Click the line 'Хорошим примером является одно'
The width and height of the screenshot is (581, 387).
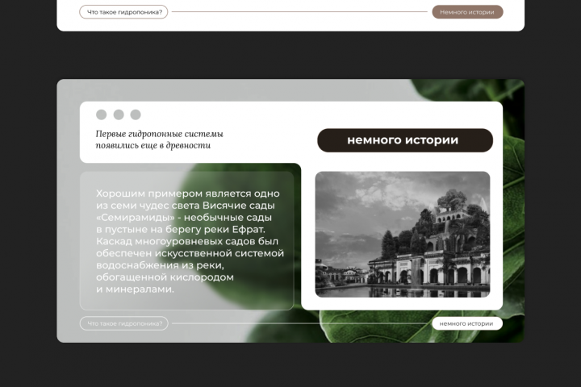coord(188,193)
